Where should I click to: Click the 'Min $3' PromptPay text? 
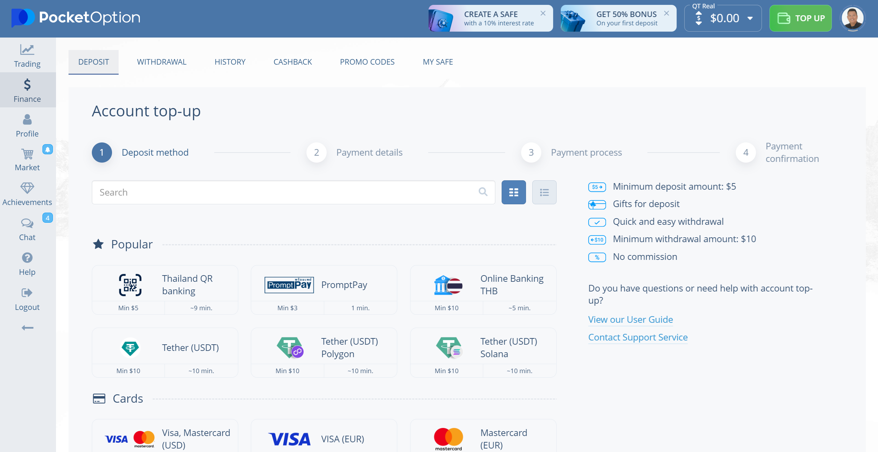click(287, 308)
